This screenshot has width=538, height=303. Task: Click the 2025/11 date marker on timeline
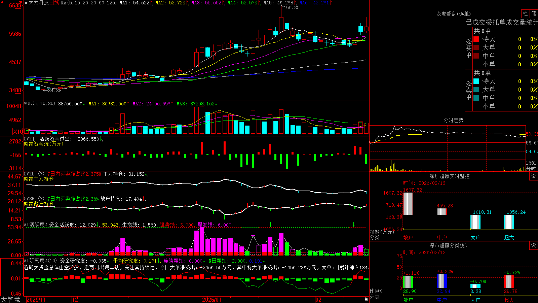[36, 300]
